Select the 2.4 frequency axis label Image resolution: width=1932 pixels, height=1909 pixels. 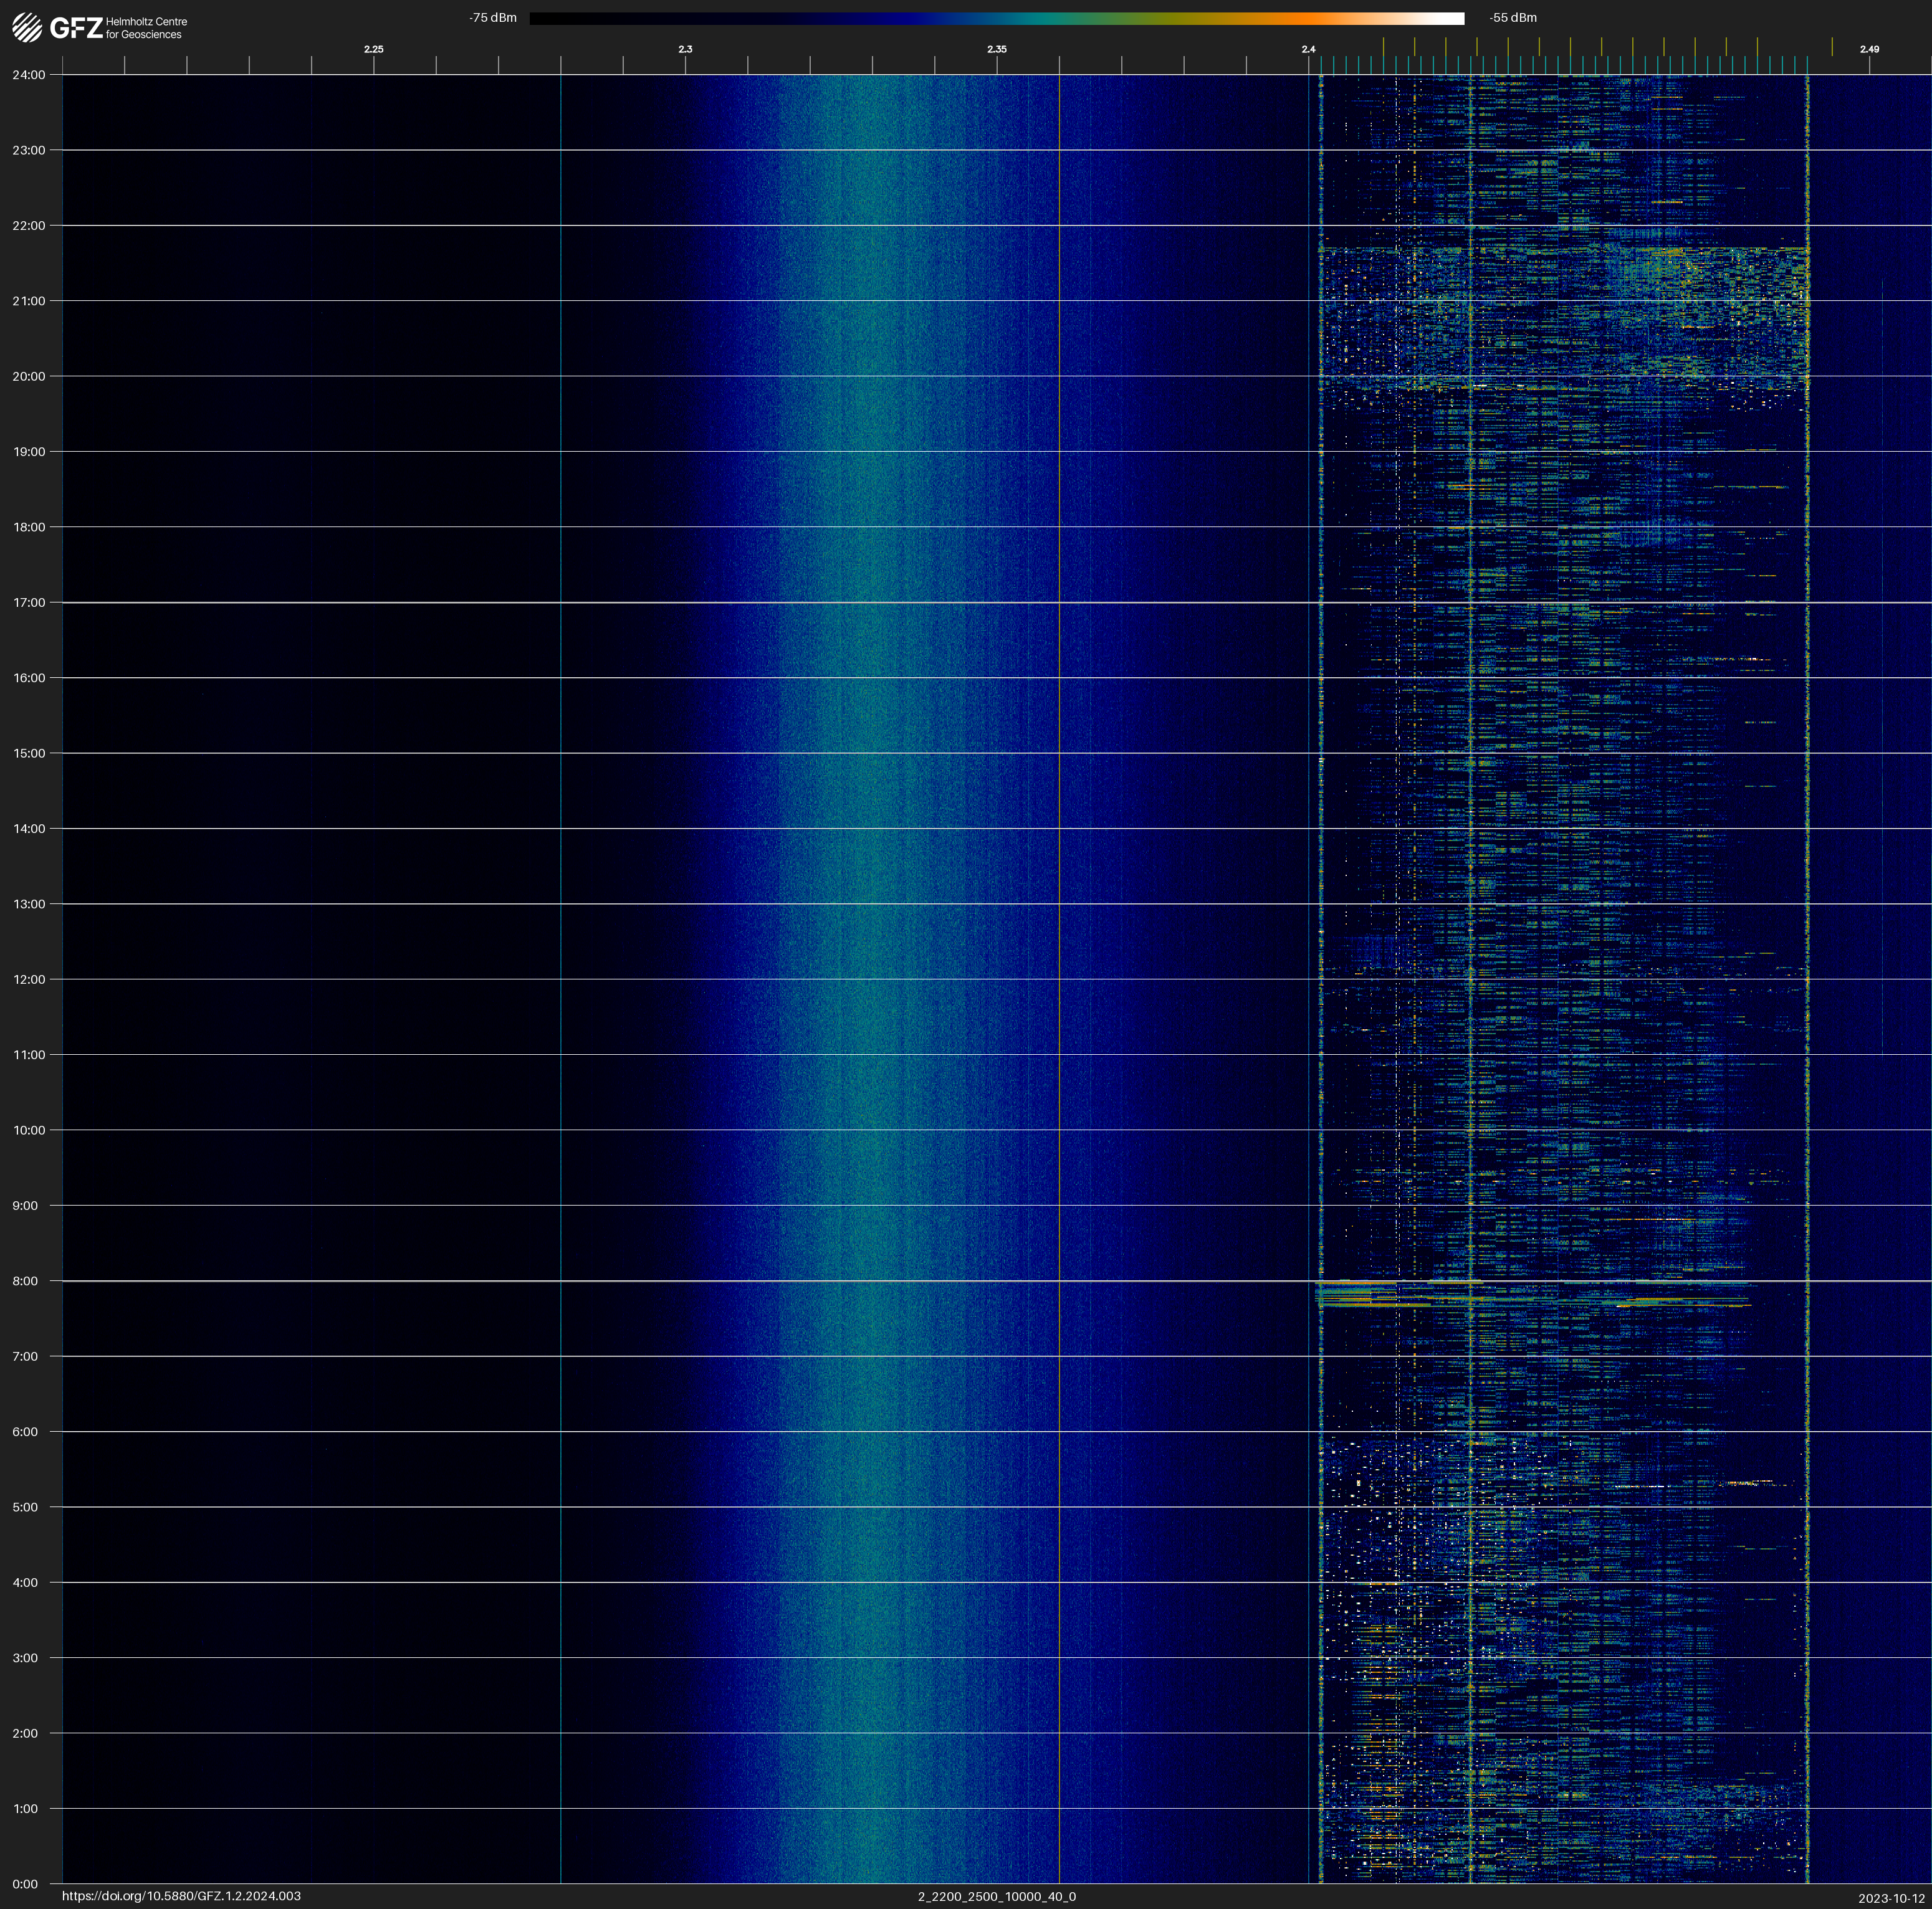(1308, 49)
